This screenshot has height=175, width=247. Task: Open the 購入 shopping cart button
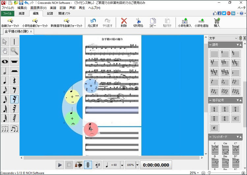pyautogui.click(x=217, y=23)
